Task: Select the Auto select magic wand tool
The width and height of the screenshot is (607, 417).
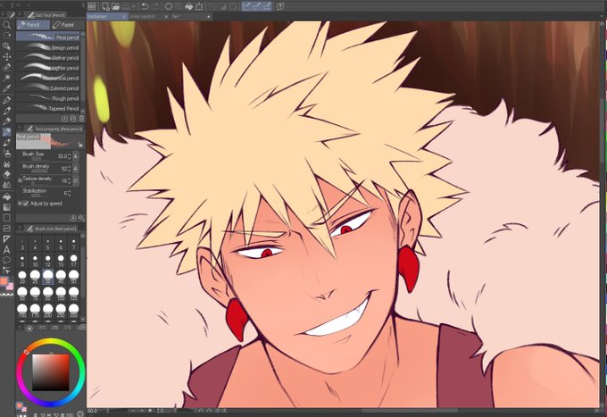Action: pyautogui.click(x=6, y=79)
